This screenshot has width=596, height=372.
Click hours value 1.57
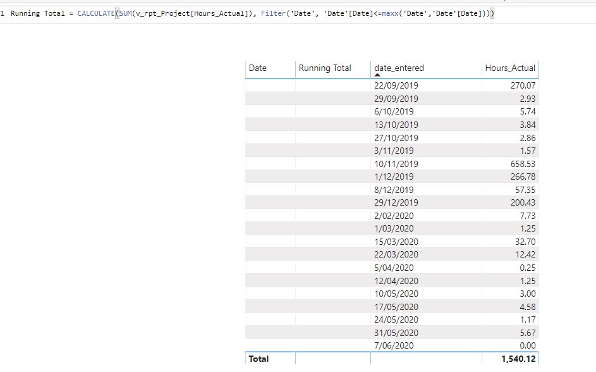tap(528, 151)
